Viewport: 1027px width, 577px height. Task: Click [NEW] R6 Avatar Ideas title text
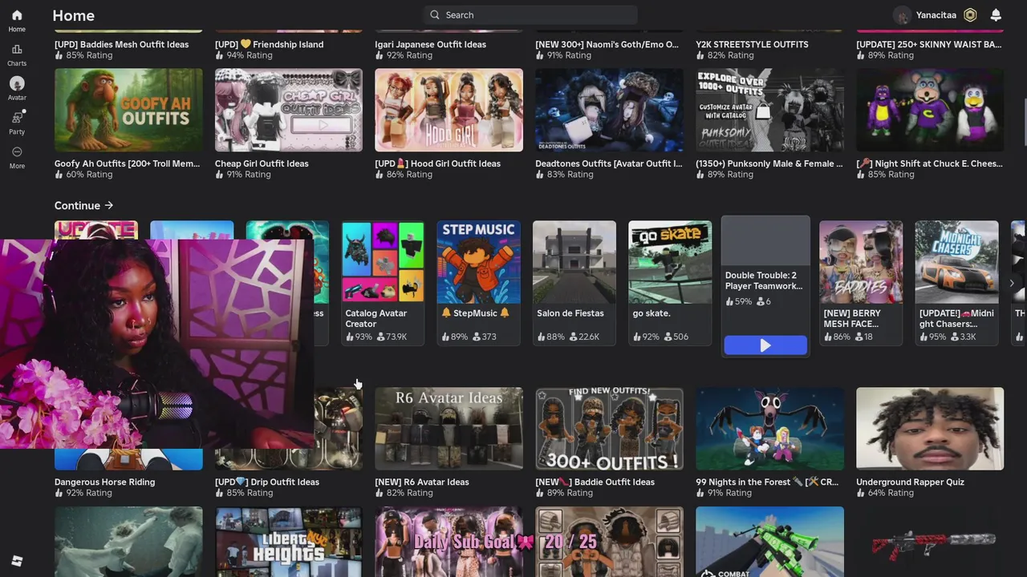click(422, 482)
